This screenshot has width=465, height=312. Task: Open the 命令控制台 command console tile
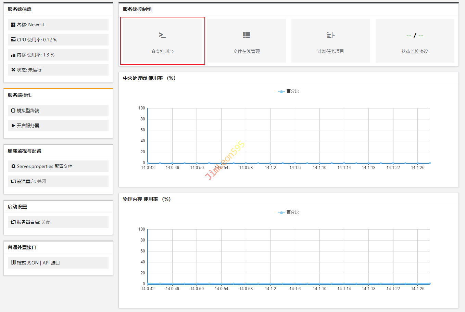[x=162, y=41]
